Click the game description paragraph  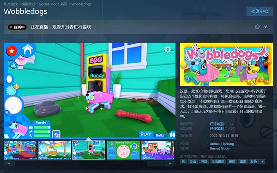223,104
